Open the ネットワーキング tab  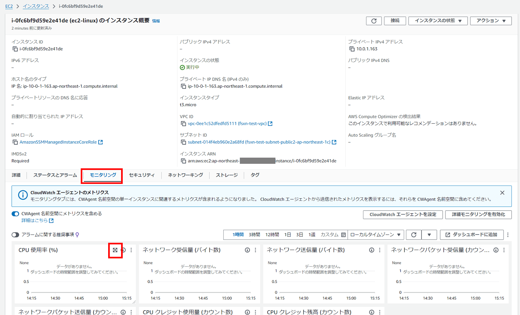185,175
